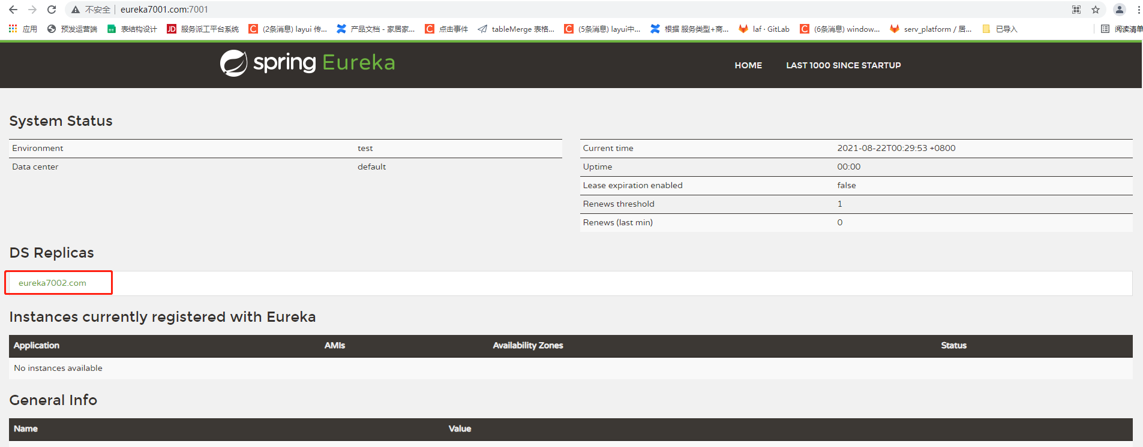1143x447 pixels.
Task: Click Lease expiration enabled value 'false'
Action: click(846, 185)
